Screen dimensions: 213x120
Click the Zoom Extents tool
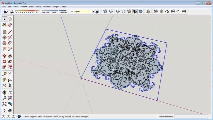point(4,104)
